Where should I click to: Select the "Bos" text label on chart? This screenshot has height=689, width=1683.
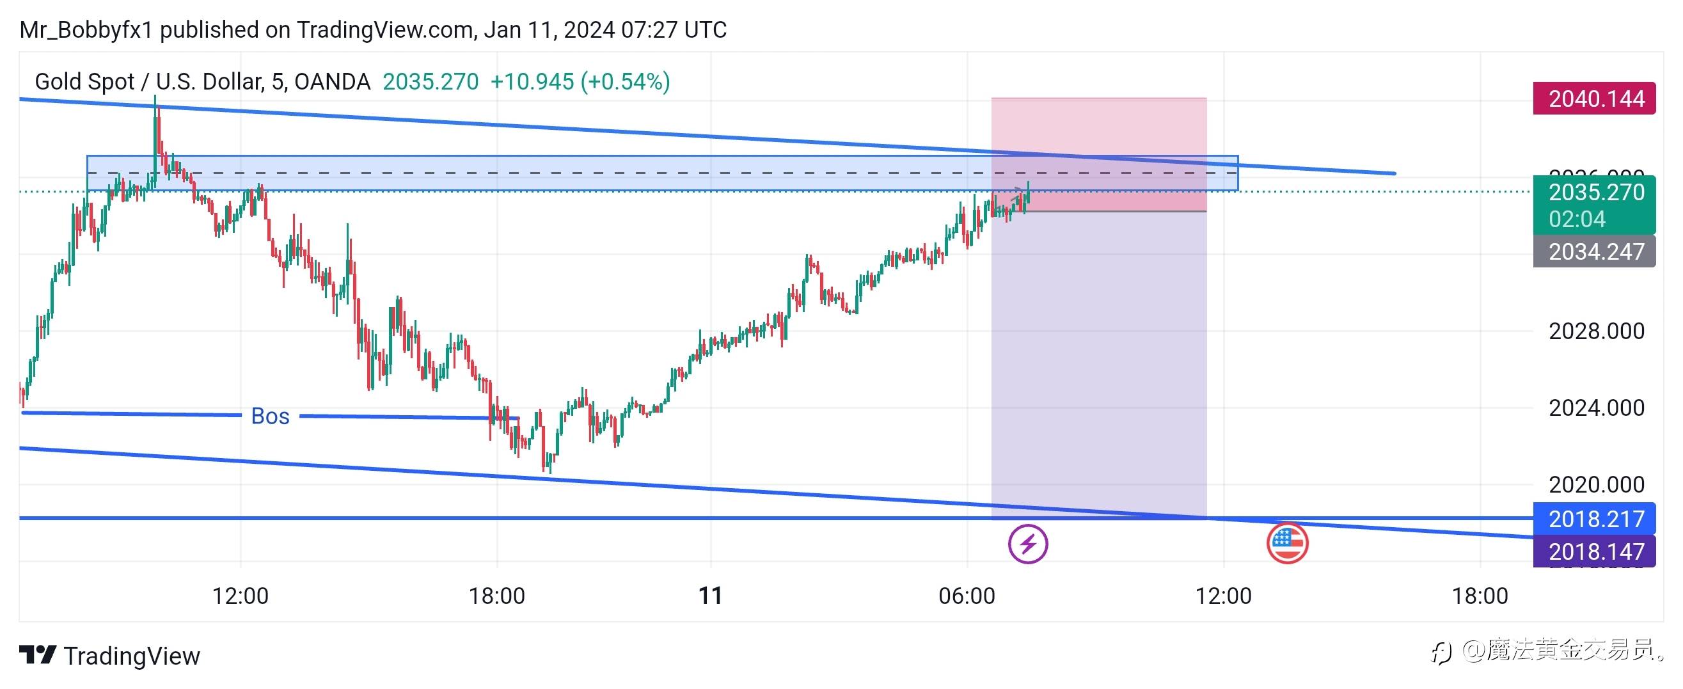click(270, 416)
